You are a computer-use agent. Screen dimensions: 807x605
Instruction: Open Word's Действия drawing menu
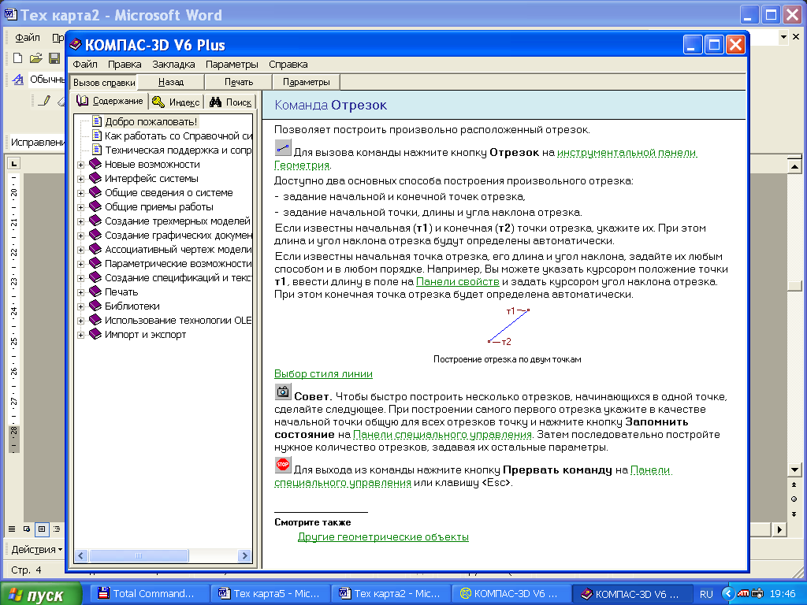pyautogui.click(x=36, y=549)
